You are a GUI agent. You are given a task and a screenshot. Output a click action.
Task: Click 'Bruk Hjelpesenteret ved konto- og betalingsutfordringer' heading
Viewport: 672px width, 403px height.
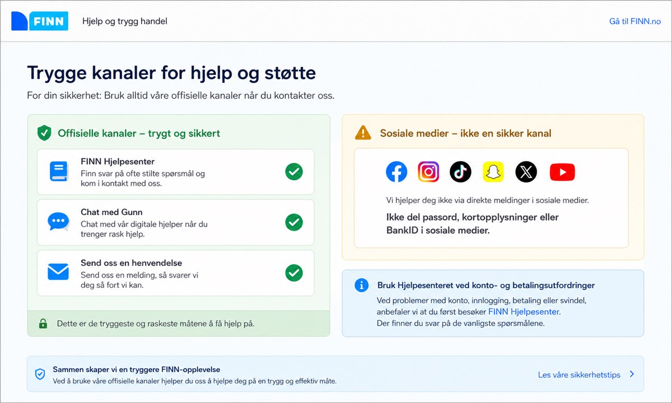486,285
